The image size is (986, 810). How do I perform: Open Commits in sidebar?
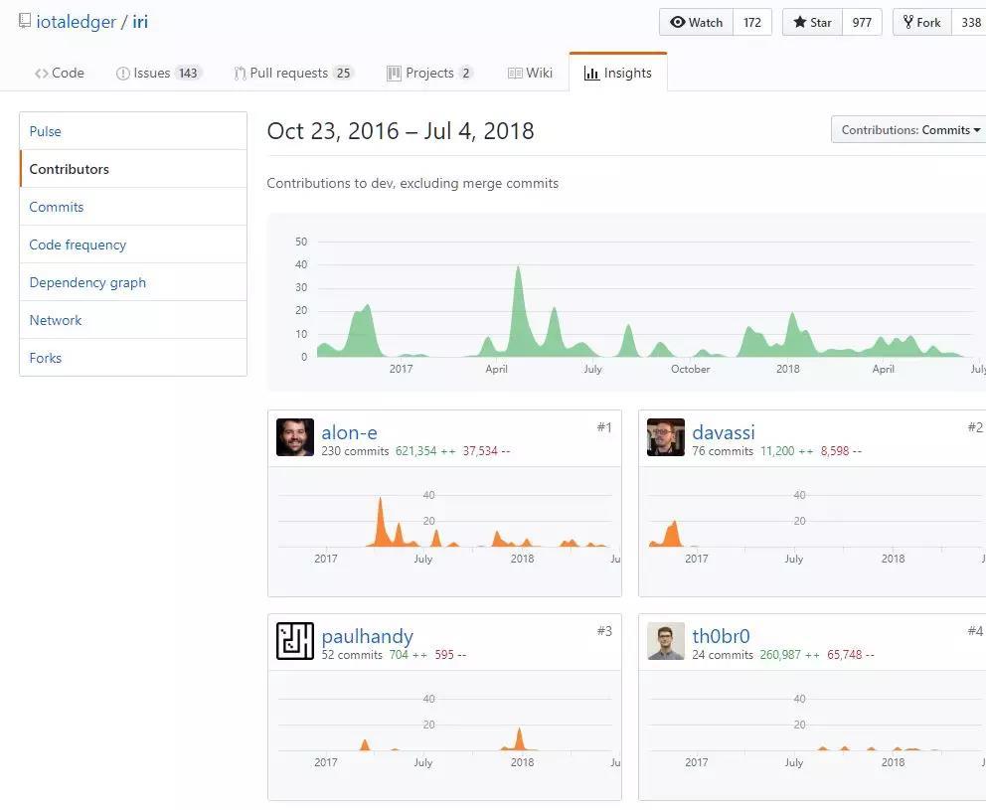coord(133,207)
